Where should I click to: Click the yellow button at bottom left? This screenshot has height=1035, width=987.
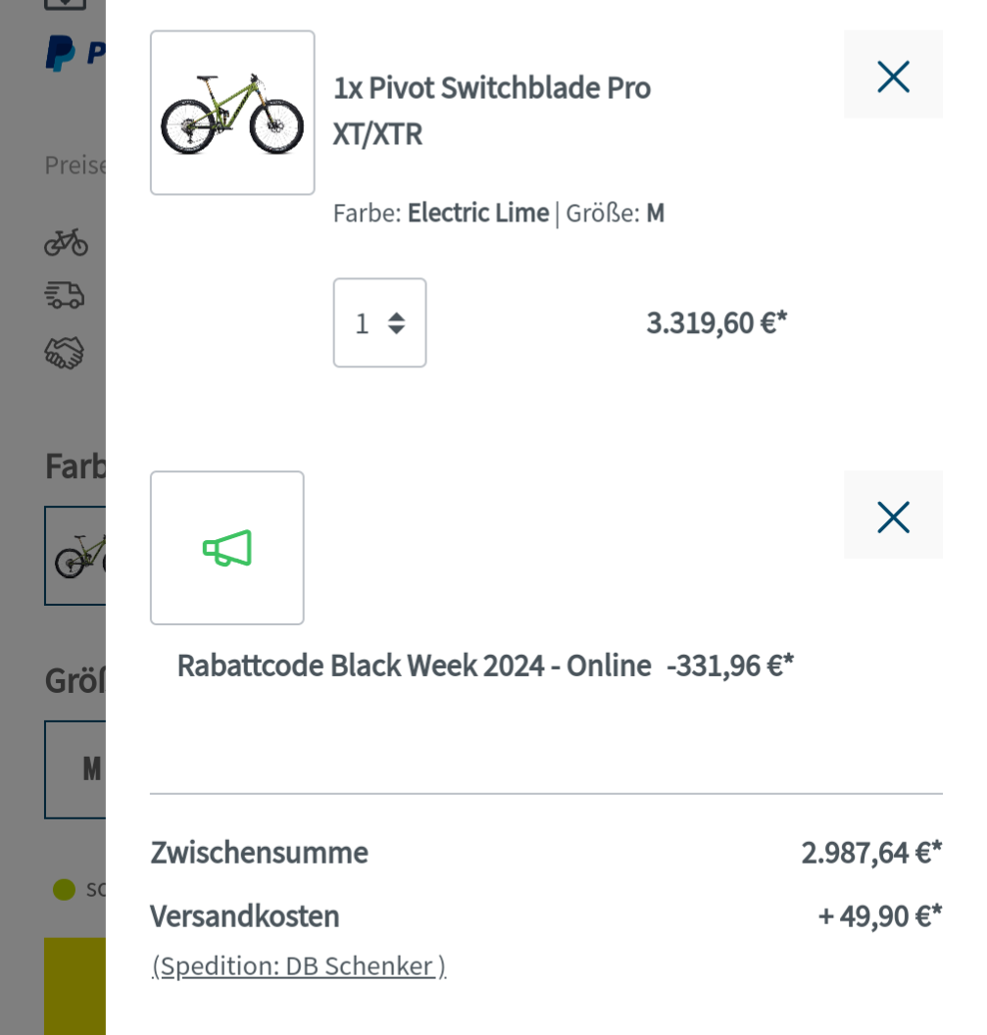coord(74,985)
